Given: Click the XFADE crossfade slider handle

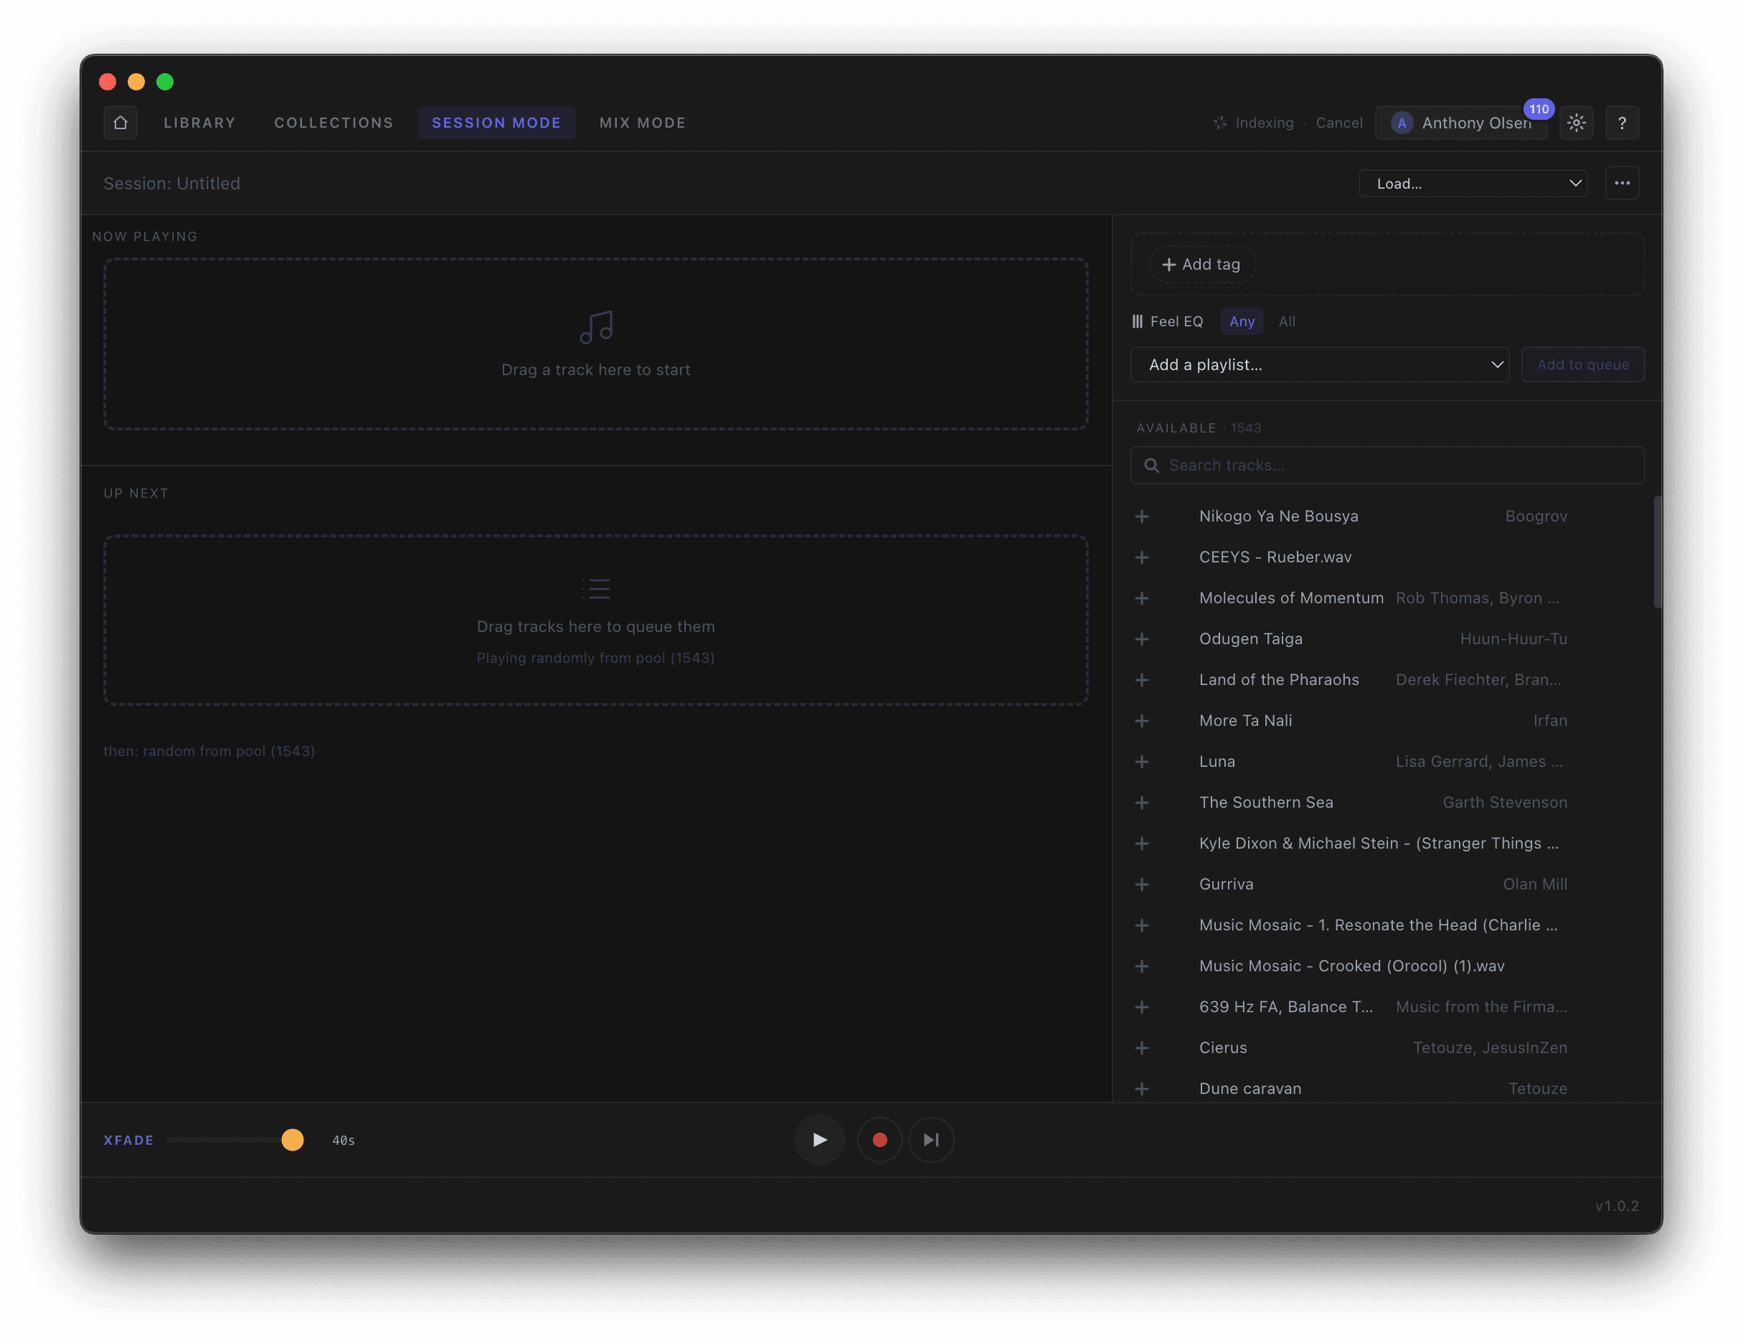Looking at the screenshot, I should click(x=293, y=1140).
